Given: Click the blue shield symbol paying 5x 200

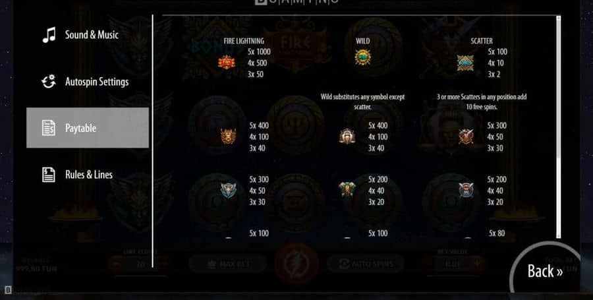Looking at the screenshot, I should pyautogui.click(x=466, y=190).
